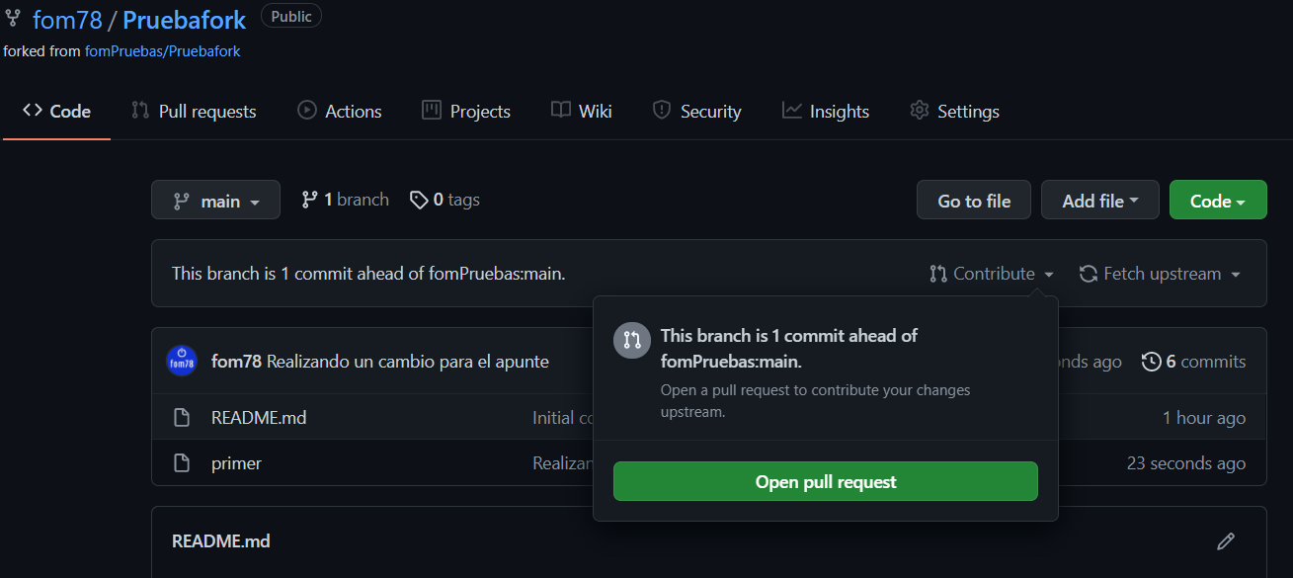The width and height of the screenshot is (1293, 578).
Task: Click the Security shield icon
Action: 661,111
